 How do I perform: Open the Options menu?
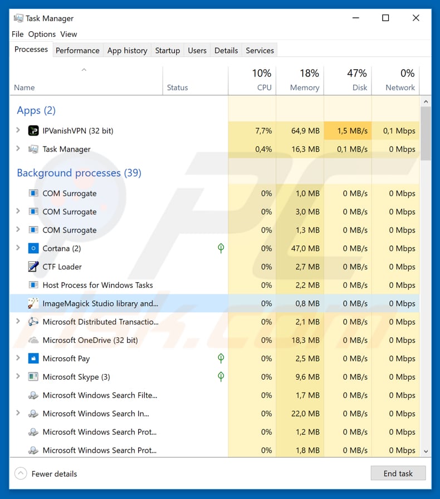click(42, 34)
